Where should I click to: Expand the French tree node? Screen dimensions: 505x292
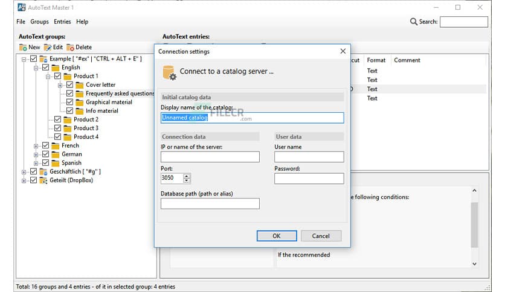pyautogui.click(x=36, y=146)
